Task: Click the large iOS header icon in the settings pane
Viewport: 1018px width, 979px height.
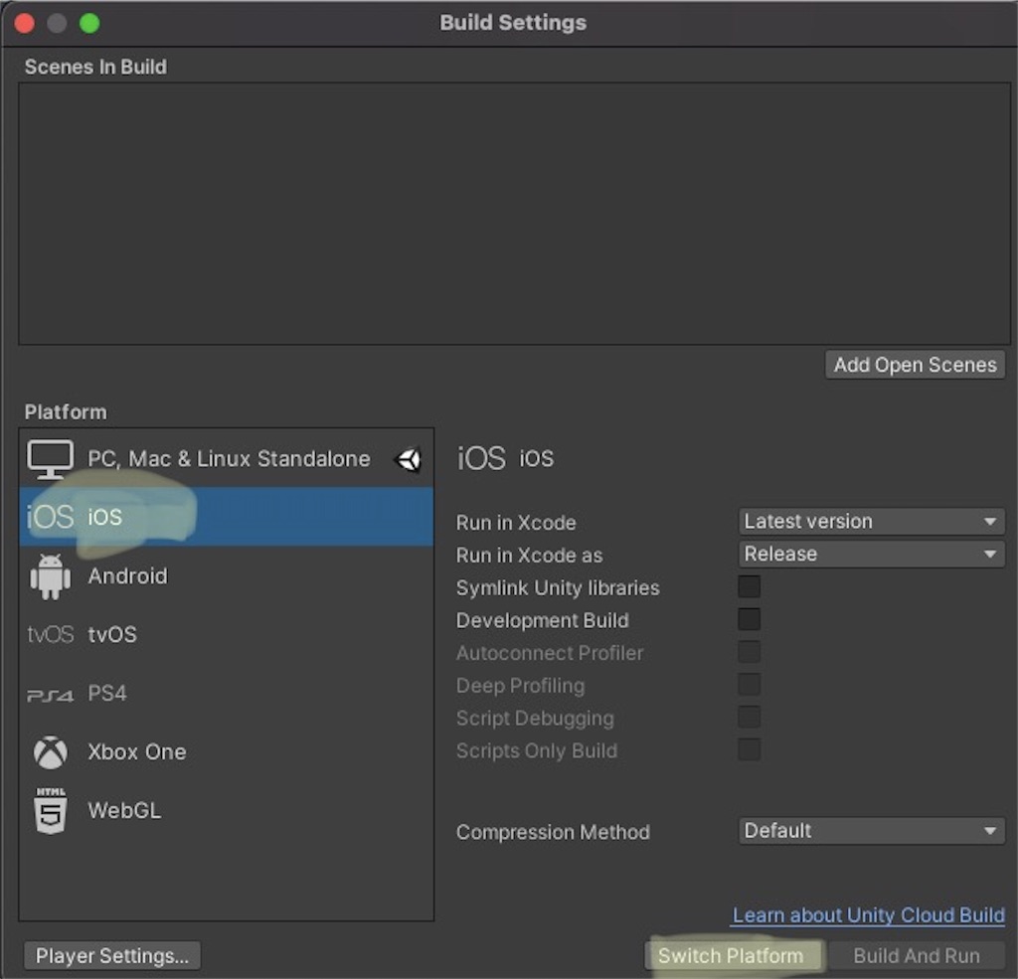Action: point(481,458)
